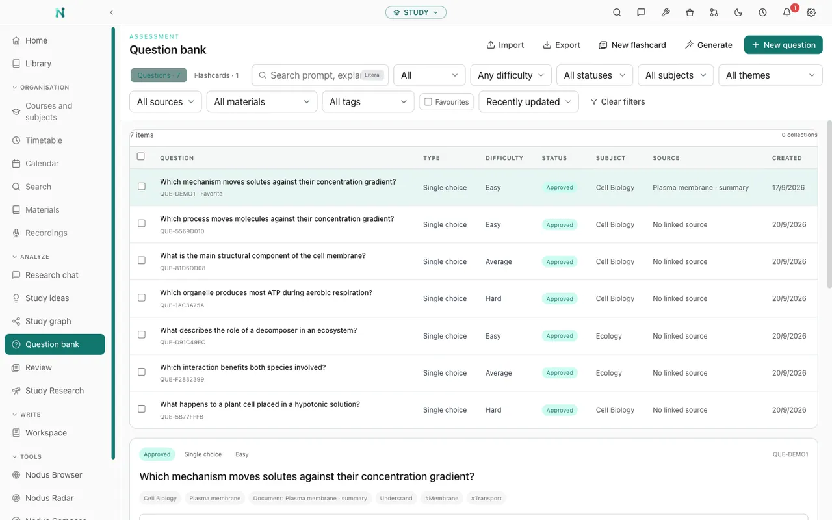832x520 pixels.
Task: Click the Import button
Action: pos(505,45)
